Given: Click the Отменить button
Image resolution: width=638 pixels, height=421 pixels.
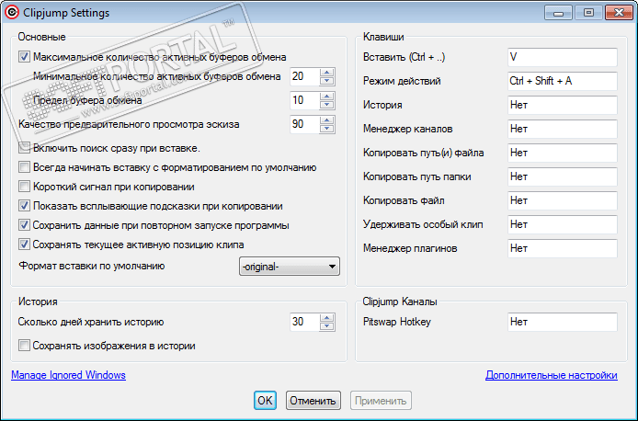Looking at the screenshot, I should coord(313,401).
